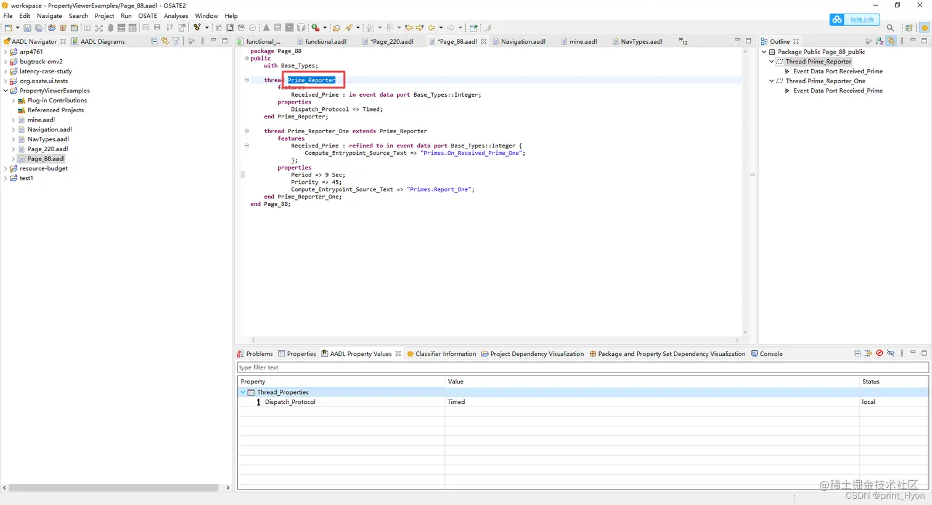Fold the thread Prime_Reporter_One code block
The image size is (932, 505).
pos(247,131)
